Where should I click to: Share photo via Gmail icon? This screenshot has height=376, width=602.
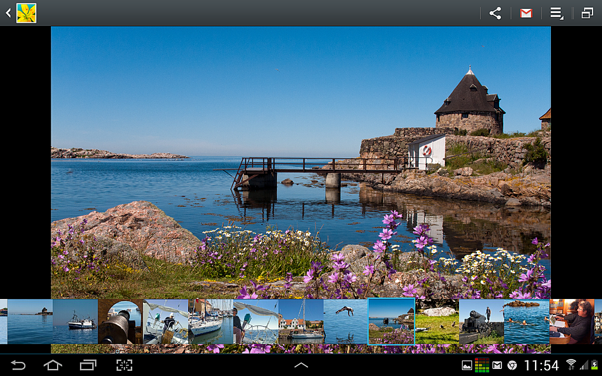(x=526, y=14)
